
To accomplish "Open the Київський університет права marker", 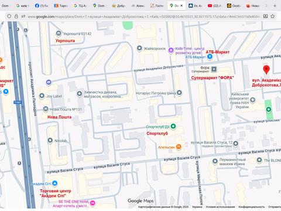I will [253, 100].
